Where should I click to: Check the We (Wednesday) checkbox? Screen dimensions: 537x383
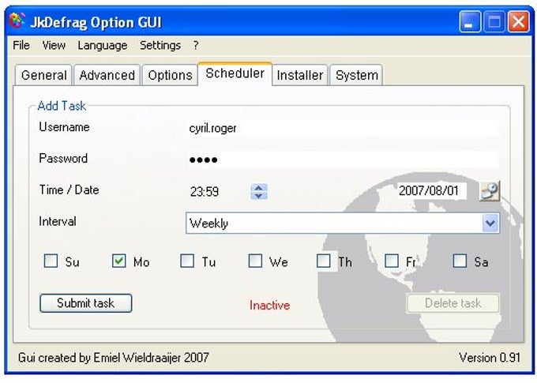coord(255,261)
